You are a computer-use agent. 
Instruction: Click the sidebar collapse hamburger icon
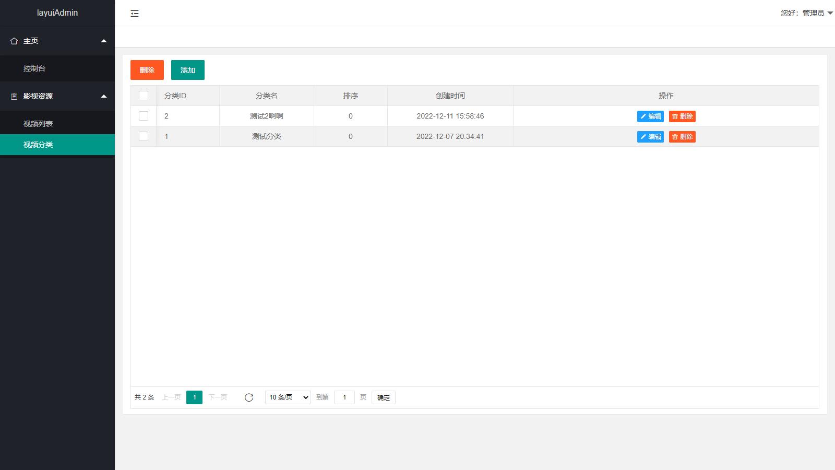(x=135, y=14)
